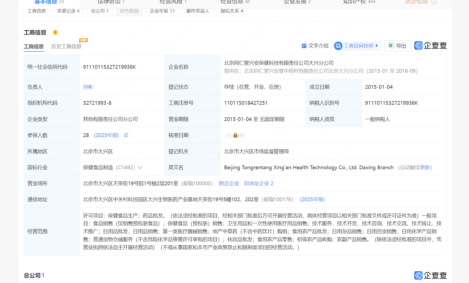Click 参保人数 value 28
The image size is (469, 283).
(86, 135)
